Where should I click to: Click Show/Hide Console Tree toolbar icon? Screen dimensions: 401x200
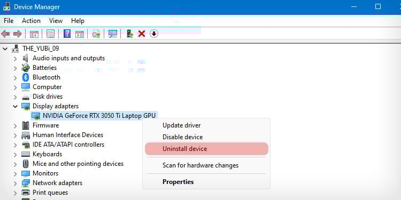coord(34,34)
